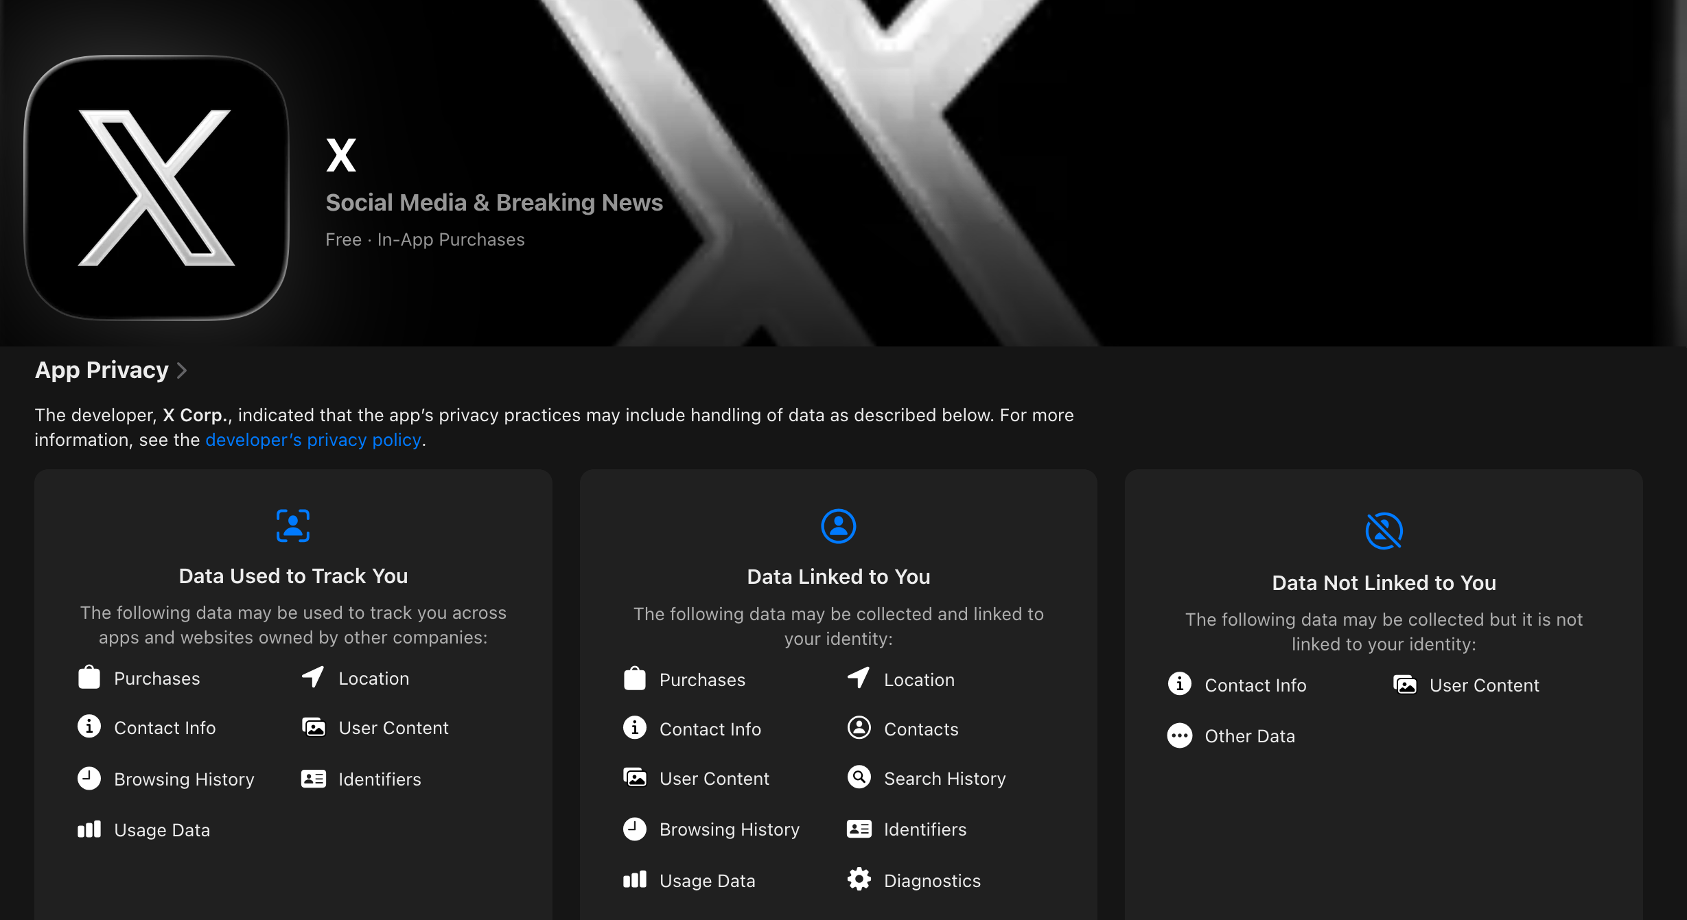Open the App Privacy section chevron
Image resolution: width=1687 pixels, height=920 pixels.
182,370
